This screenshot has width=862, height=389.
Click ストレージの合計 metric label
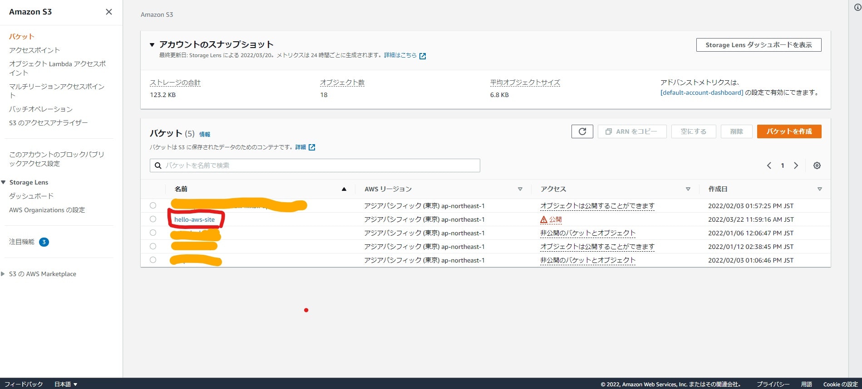click(175, 83)
